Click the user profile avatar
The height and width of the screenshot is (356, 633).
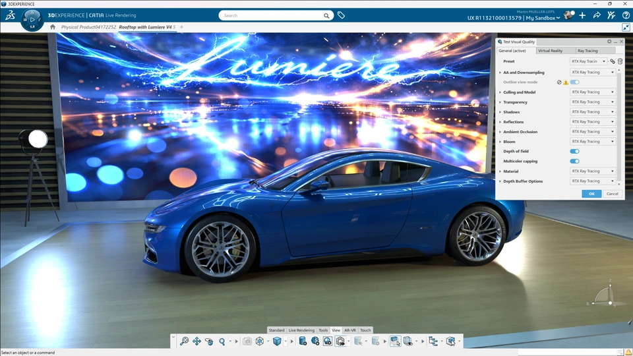click(x=569, y=15)
